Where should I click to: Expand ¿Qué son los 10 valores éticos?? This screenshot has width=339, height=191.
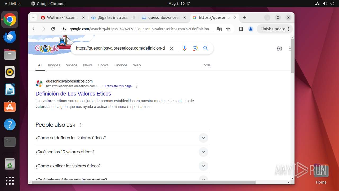pyautogui.click(x=122, y=152)
